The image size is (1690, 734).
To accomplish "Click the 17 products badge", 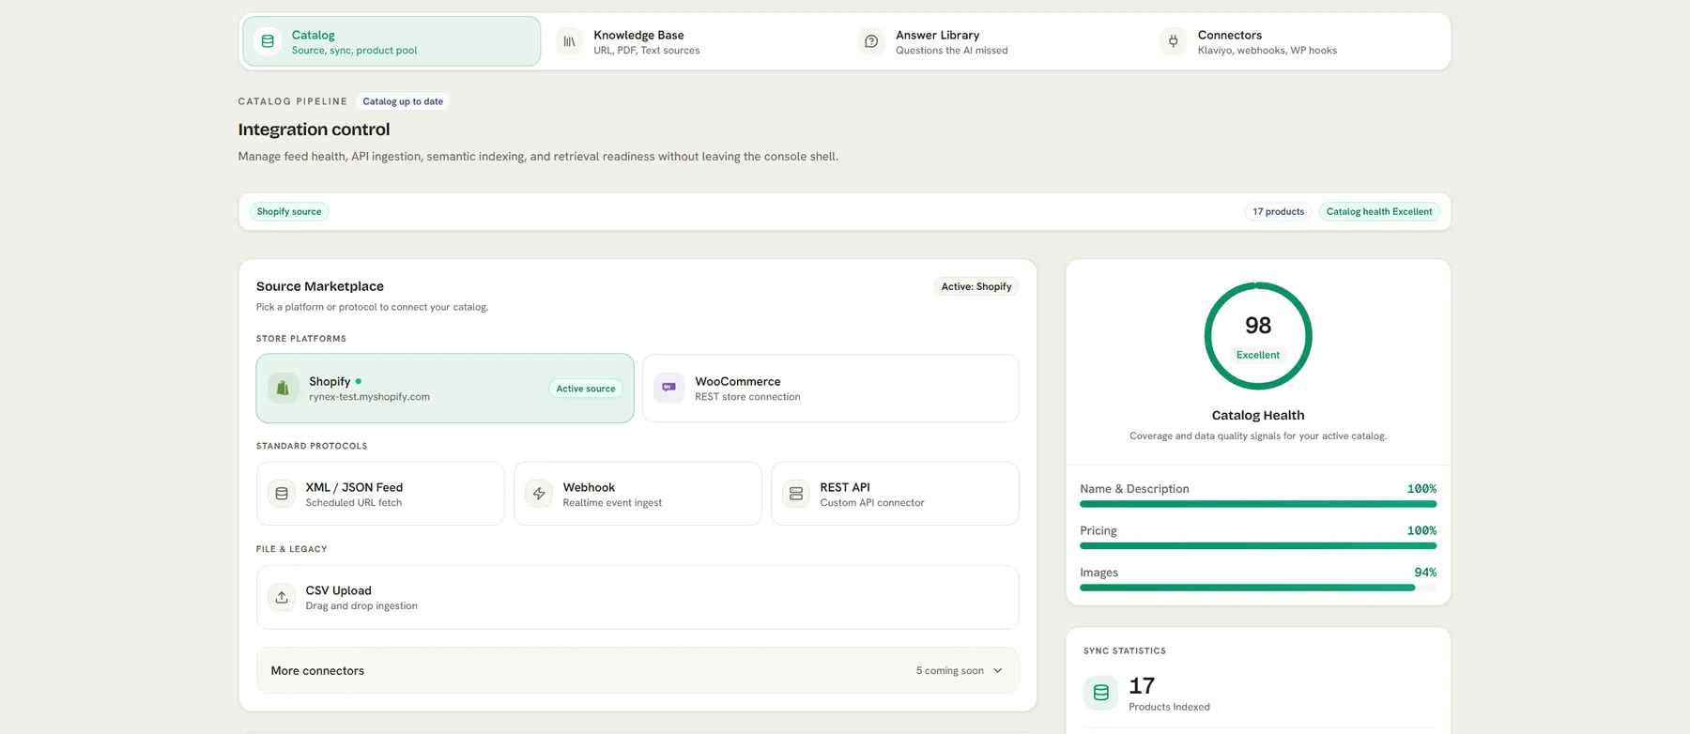I will pyautogui.click(x=1278, y=211).
